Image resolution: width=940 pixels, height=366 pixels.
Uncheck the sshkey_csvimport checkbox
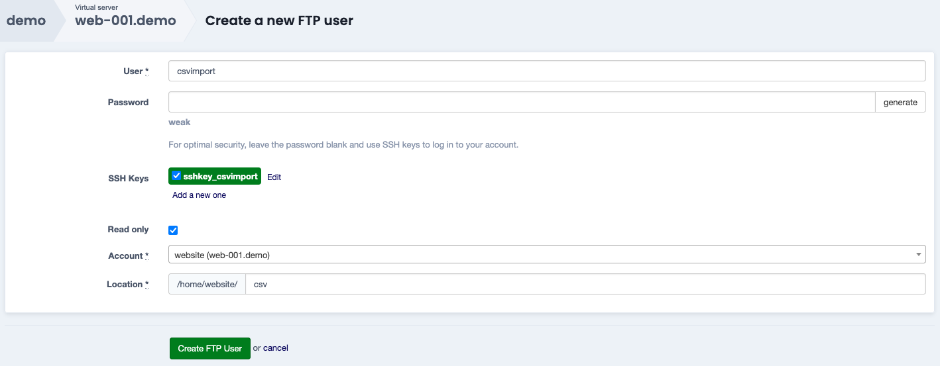(x=176, y=176)
